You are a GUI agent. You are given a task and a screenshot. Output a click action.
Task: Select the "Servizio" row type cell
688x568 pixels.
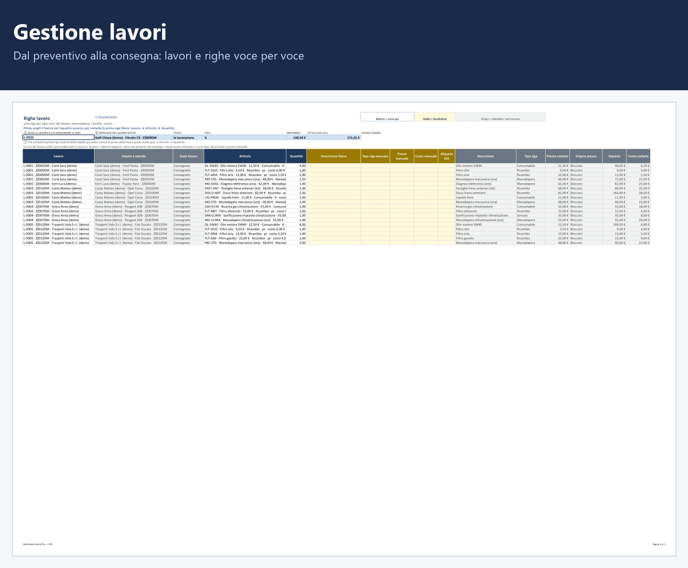[531, 215]
